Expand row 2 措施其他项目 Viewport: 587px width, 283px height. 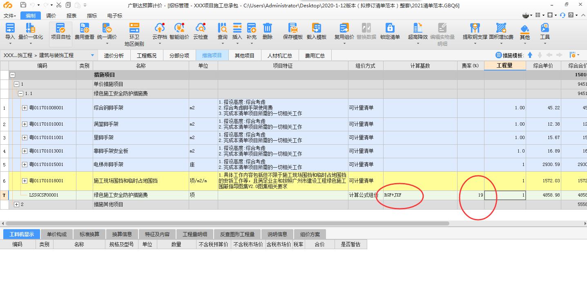(x=16, y=204)
